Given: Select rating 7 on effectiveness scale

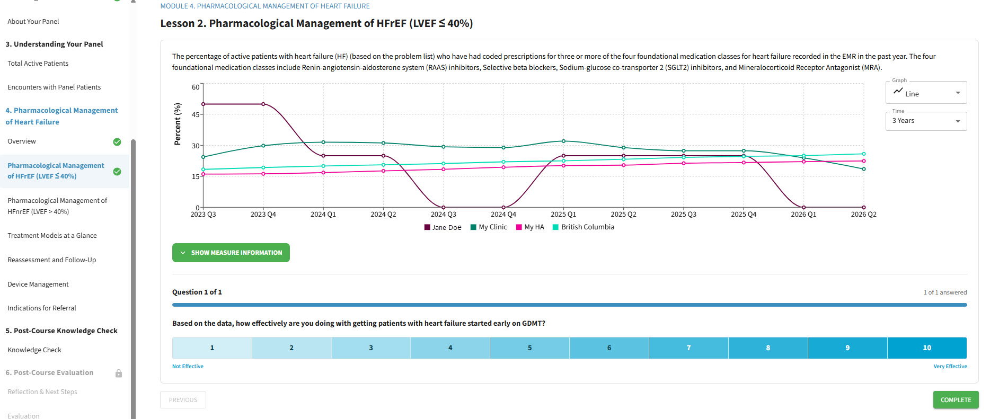Looking at the screenshot, I should (688, 348).
